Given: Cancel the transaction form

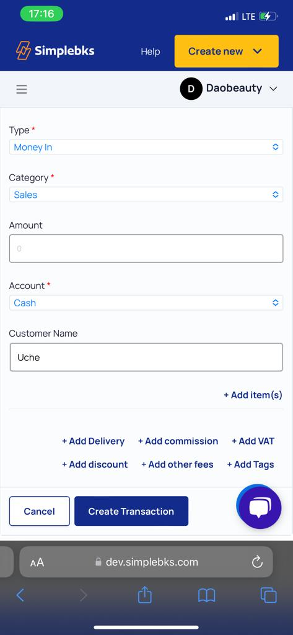Looking at the screenshot, I should click(x=40, y=511).
